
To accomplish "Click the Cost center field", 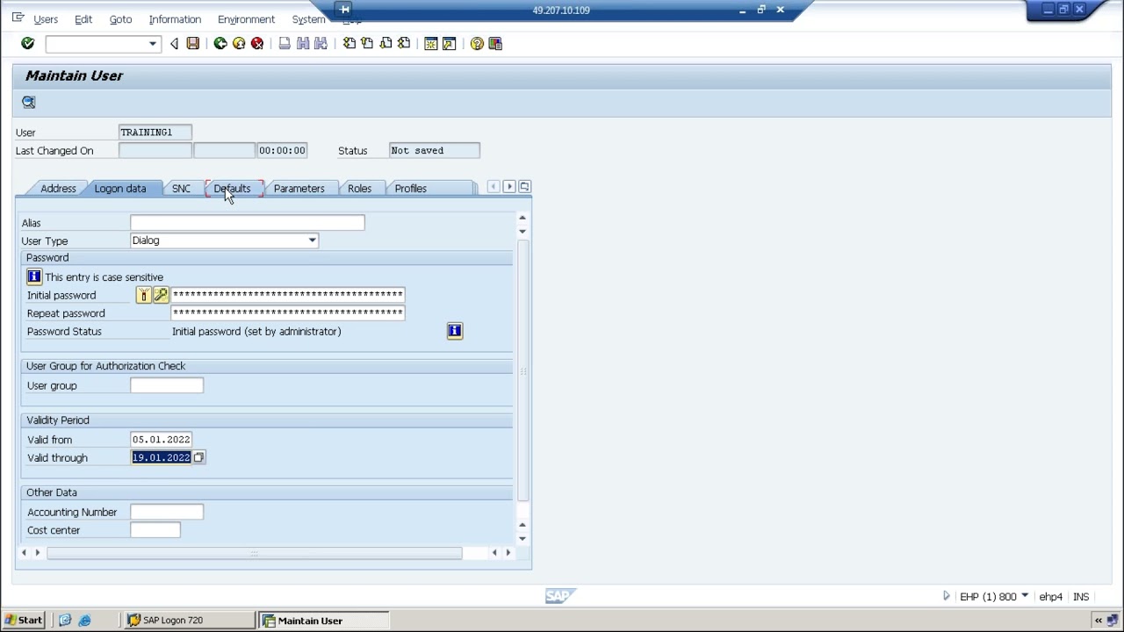I will (155, 530).
